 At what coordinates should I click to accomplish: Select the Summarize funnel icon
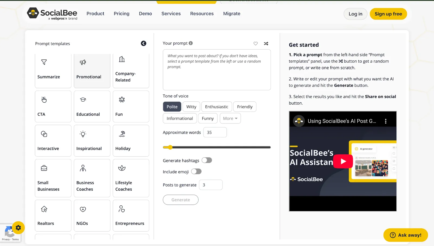pyautogui.click(x=44, y=62)
